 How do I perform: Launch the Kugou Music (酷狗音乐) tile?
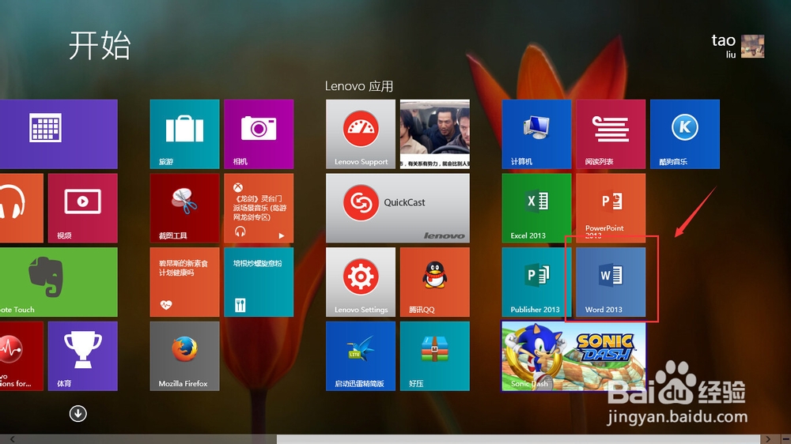[x=685, y=134]
